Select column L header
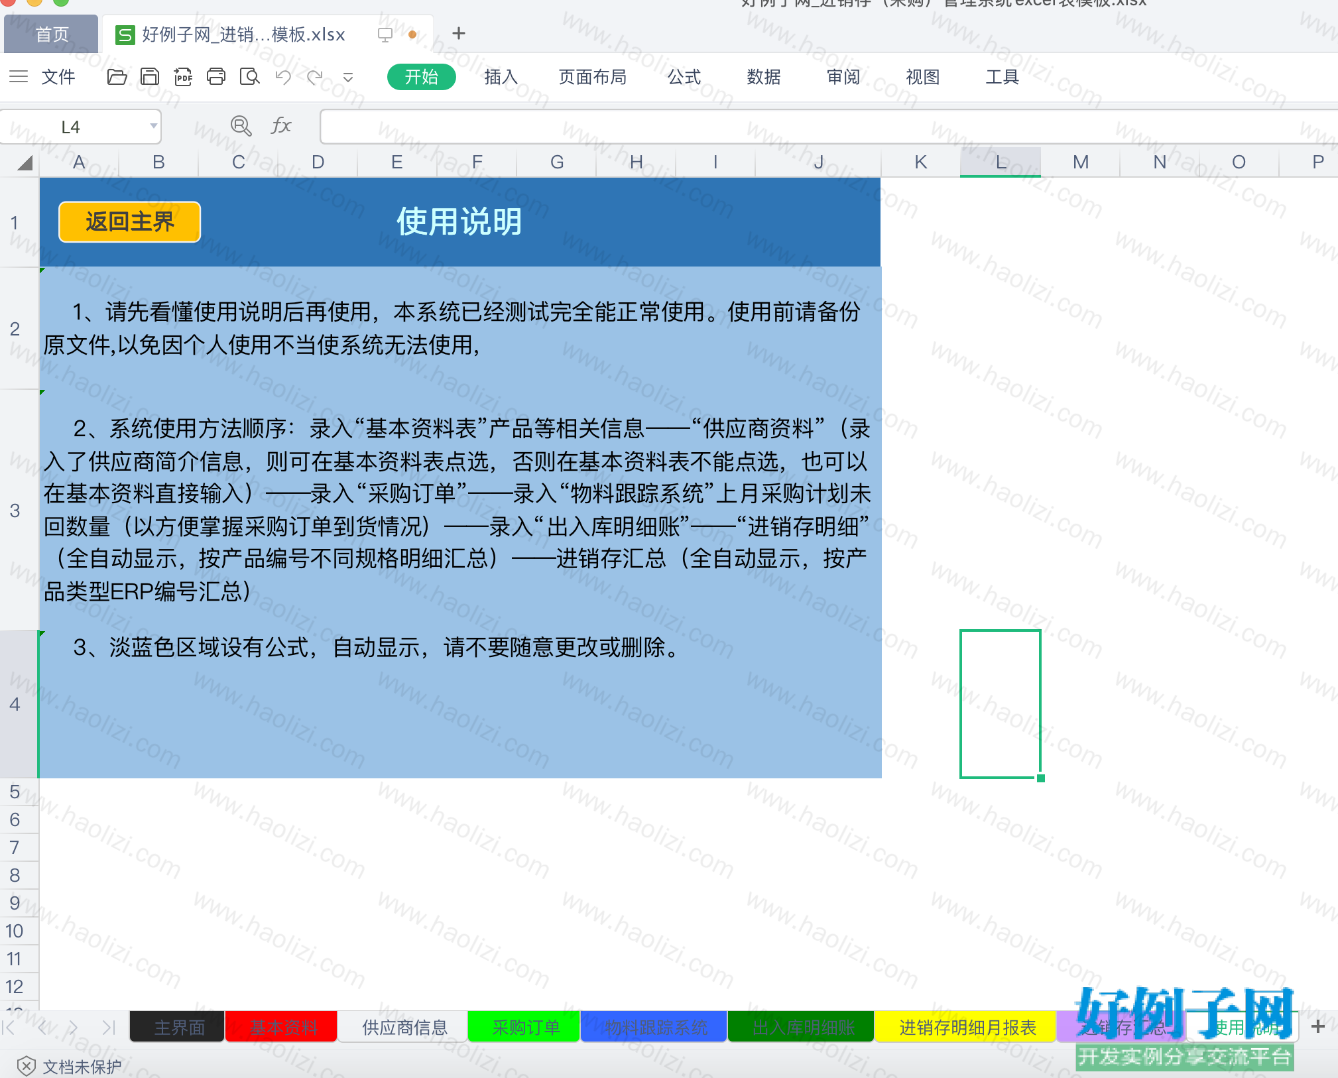Viewport: 1338px width, 1078px height. (x=1001, y=162)
